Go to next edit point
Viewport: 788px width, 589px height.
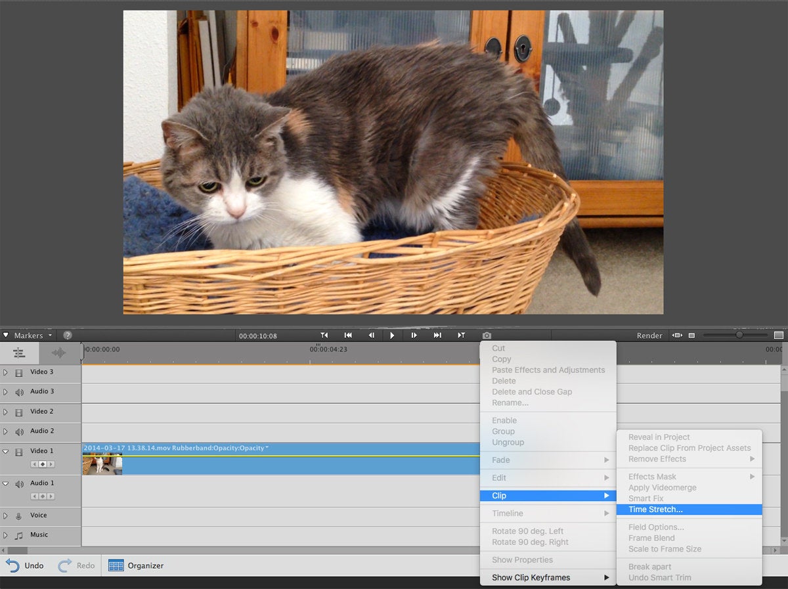(x=462, y=335)
